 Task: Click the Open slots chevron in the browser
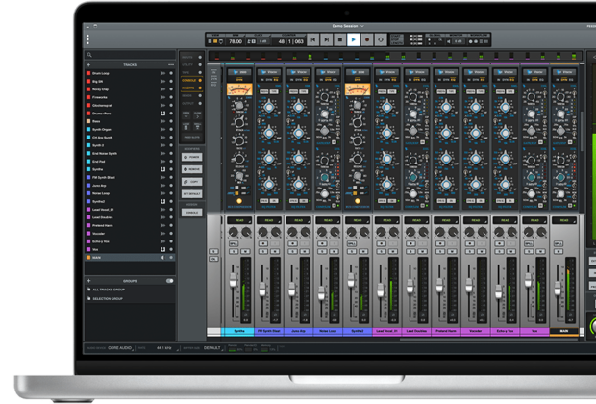click(x=186, y=115)
